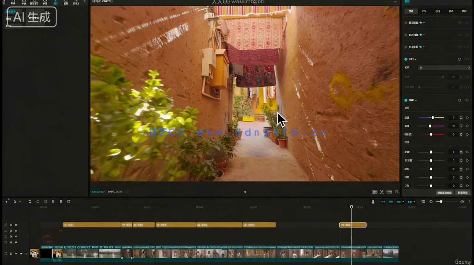The width and height of the screenshot is (474, 265).
Task: Click the red saturation slider handle
Action: pyautogui.click(x=431, y=134)
